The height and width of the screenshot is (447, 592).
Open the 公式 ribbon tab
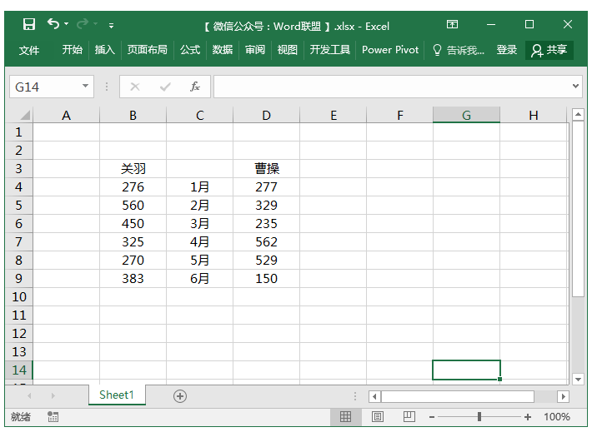pyautogui.click(x=190, y=50)
